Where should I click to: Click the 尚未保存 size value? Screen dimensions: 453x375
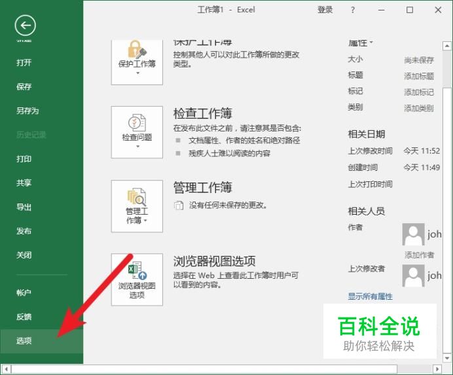tap(419, 60)
